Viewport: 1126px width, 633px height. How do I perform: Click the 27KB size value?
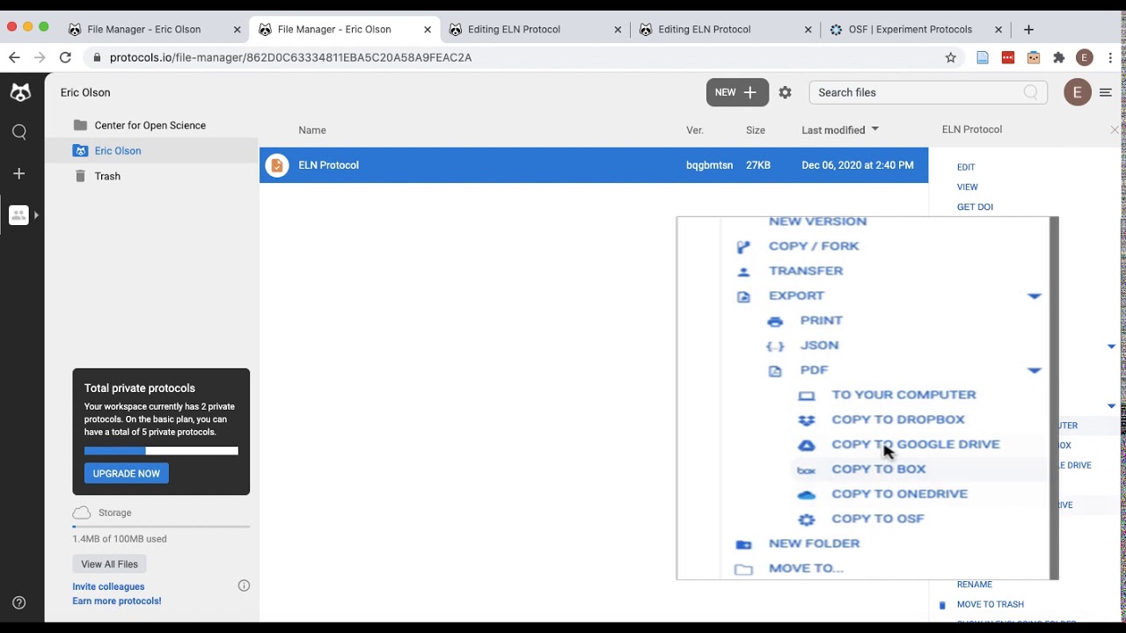tap(758, 165)
